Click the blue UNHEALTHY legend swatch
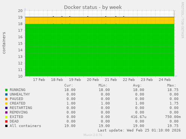This screenshot has width=186, height=139. pyautogui.click(x=6, y=94)
